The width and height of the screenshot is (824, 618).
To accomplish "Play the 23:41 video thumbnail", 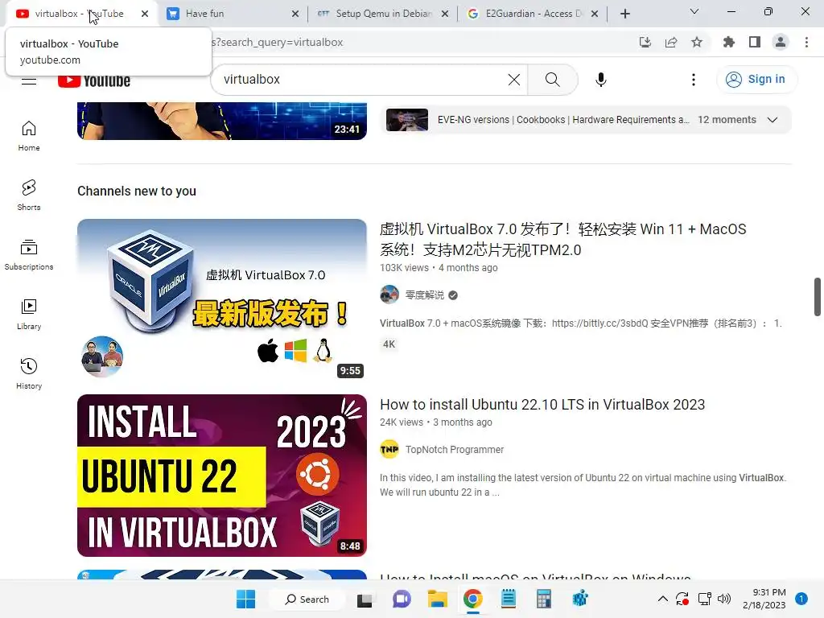I will tap(222, 121).
